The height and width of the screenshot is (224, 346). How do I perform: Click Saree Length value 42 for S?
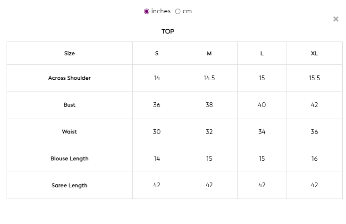157,185
